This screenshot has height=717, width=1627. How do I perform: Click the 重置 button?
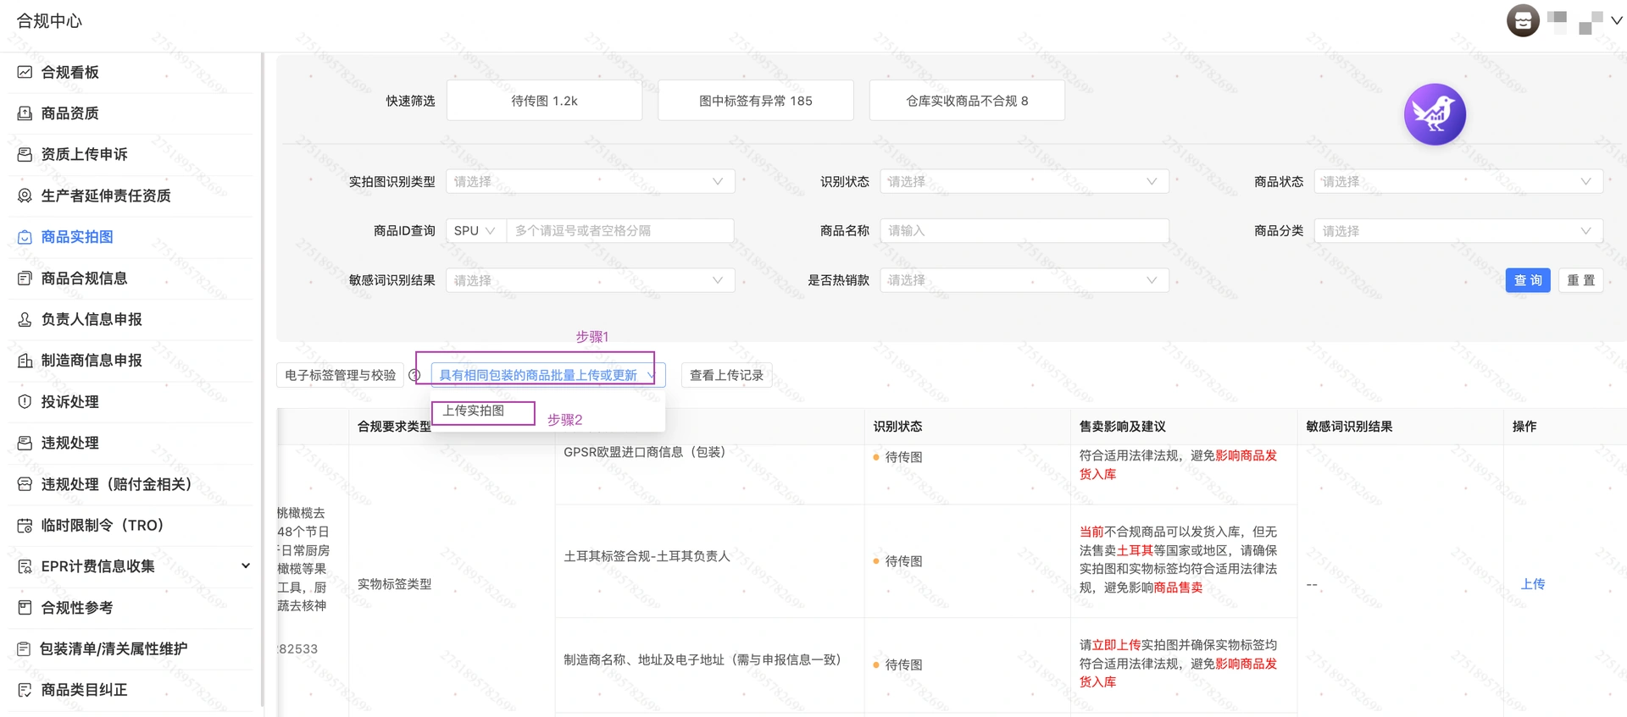pos(1580,280)
